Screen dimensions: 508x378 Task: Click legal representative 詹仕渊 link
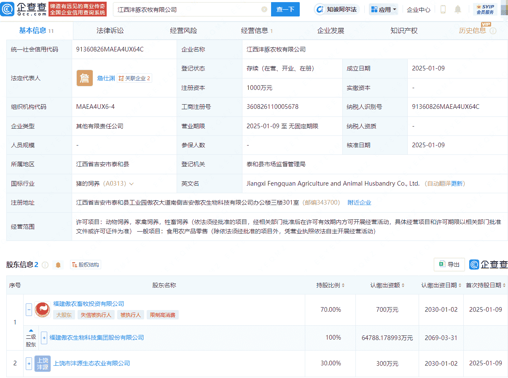[106, 78]
